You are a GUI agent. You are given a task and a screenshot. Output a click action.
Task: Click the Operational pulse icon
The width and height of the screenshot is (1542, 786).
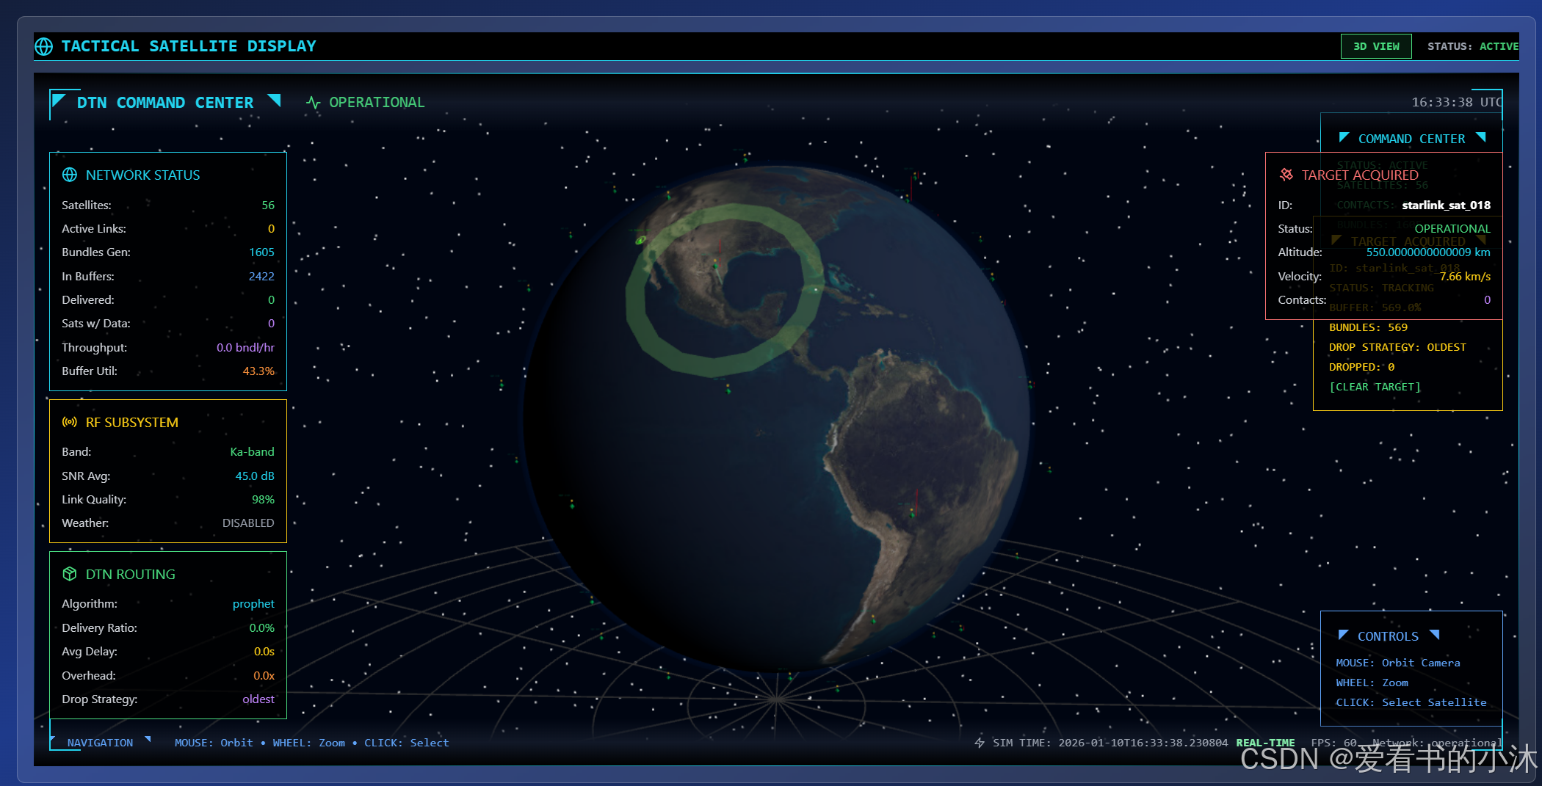pyautogui.click(x=314, y=103)
